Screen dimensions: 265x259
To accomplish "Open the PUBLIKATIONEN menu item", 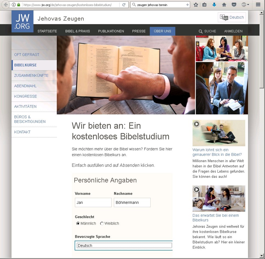I will [111, 31].
